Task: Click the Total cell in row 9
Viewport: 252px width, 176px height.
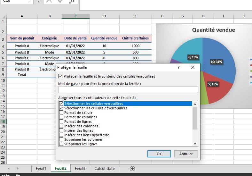Action: 22,75
